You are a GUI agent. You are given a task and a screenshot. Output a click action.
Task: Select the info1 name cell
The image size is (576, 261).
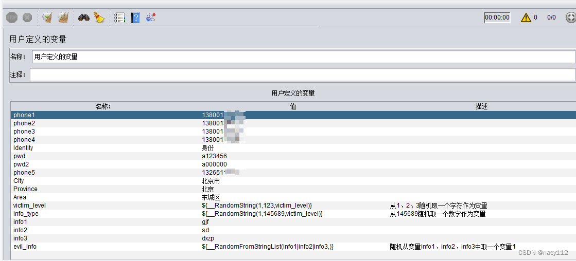[104, 222]
